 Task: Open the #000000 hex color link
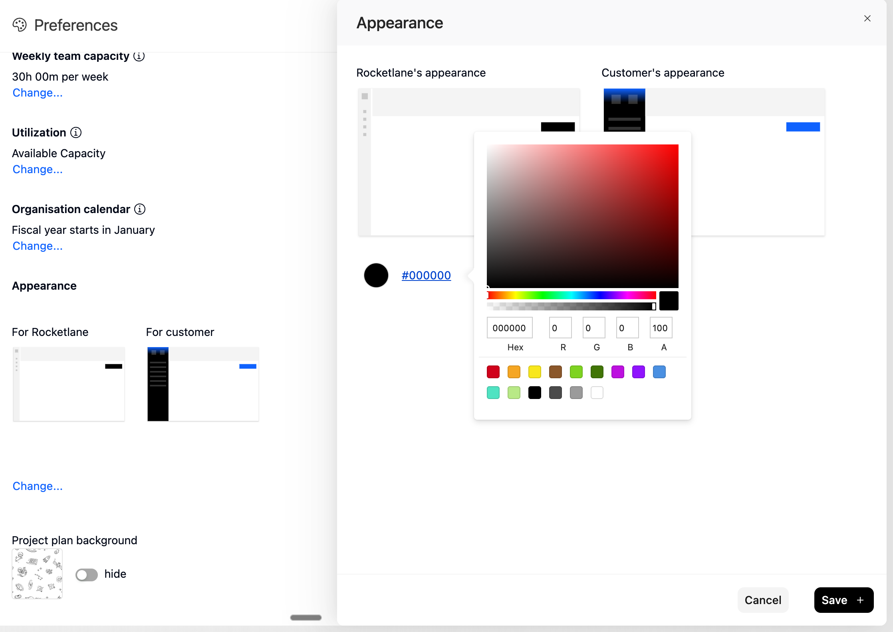(426, 275)
